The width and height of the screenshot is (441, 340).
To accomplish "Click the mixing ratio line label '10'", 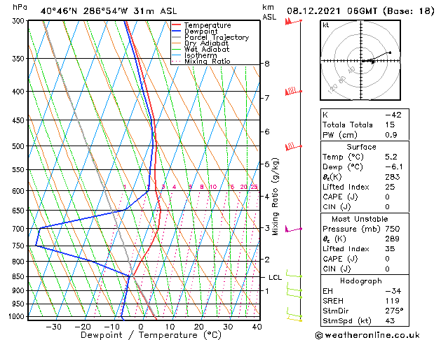I will pos(213,187).
